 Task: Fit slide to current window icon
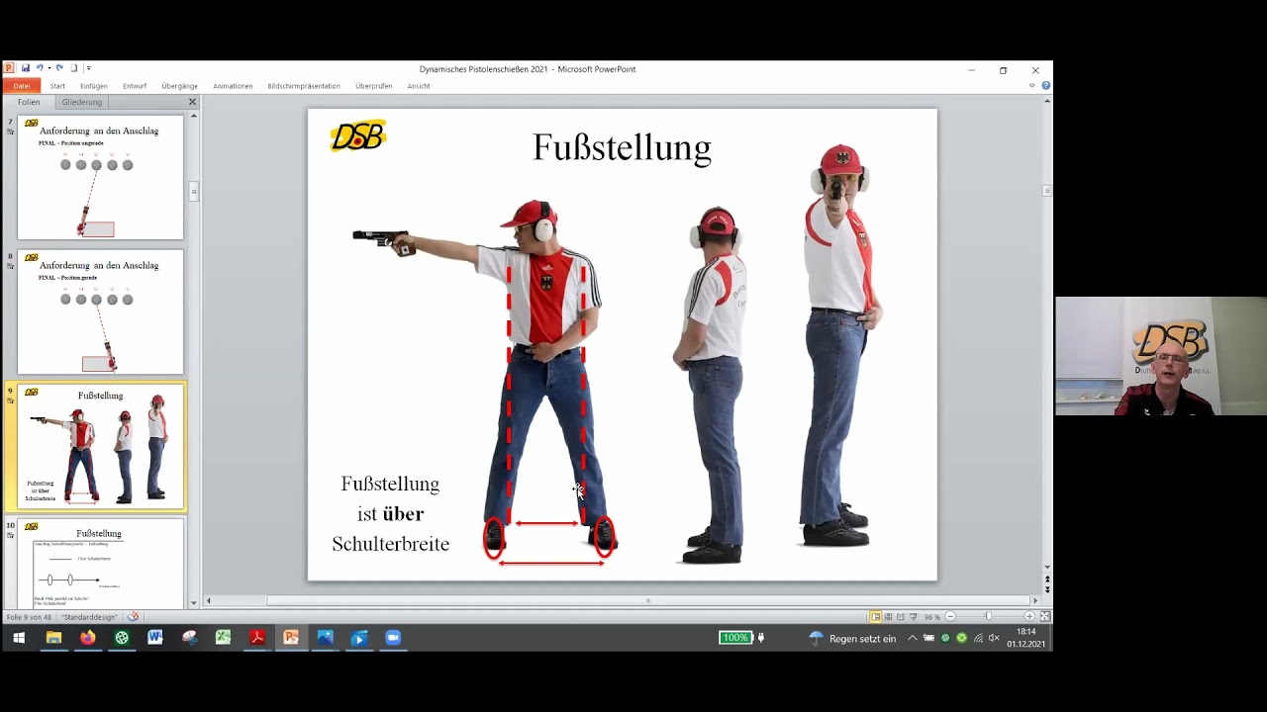1044,617
